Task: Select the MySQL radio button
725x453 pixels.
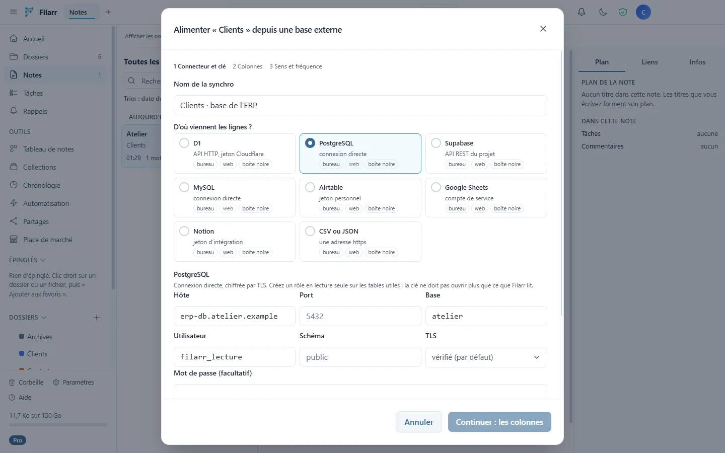Action: click(184, 187)
